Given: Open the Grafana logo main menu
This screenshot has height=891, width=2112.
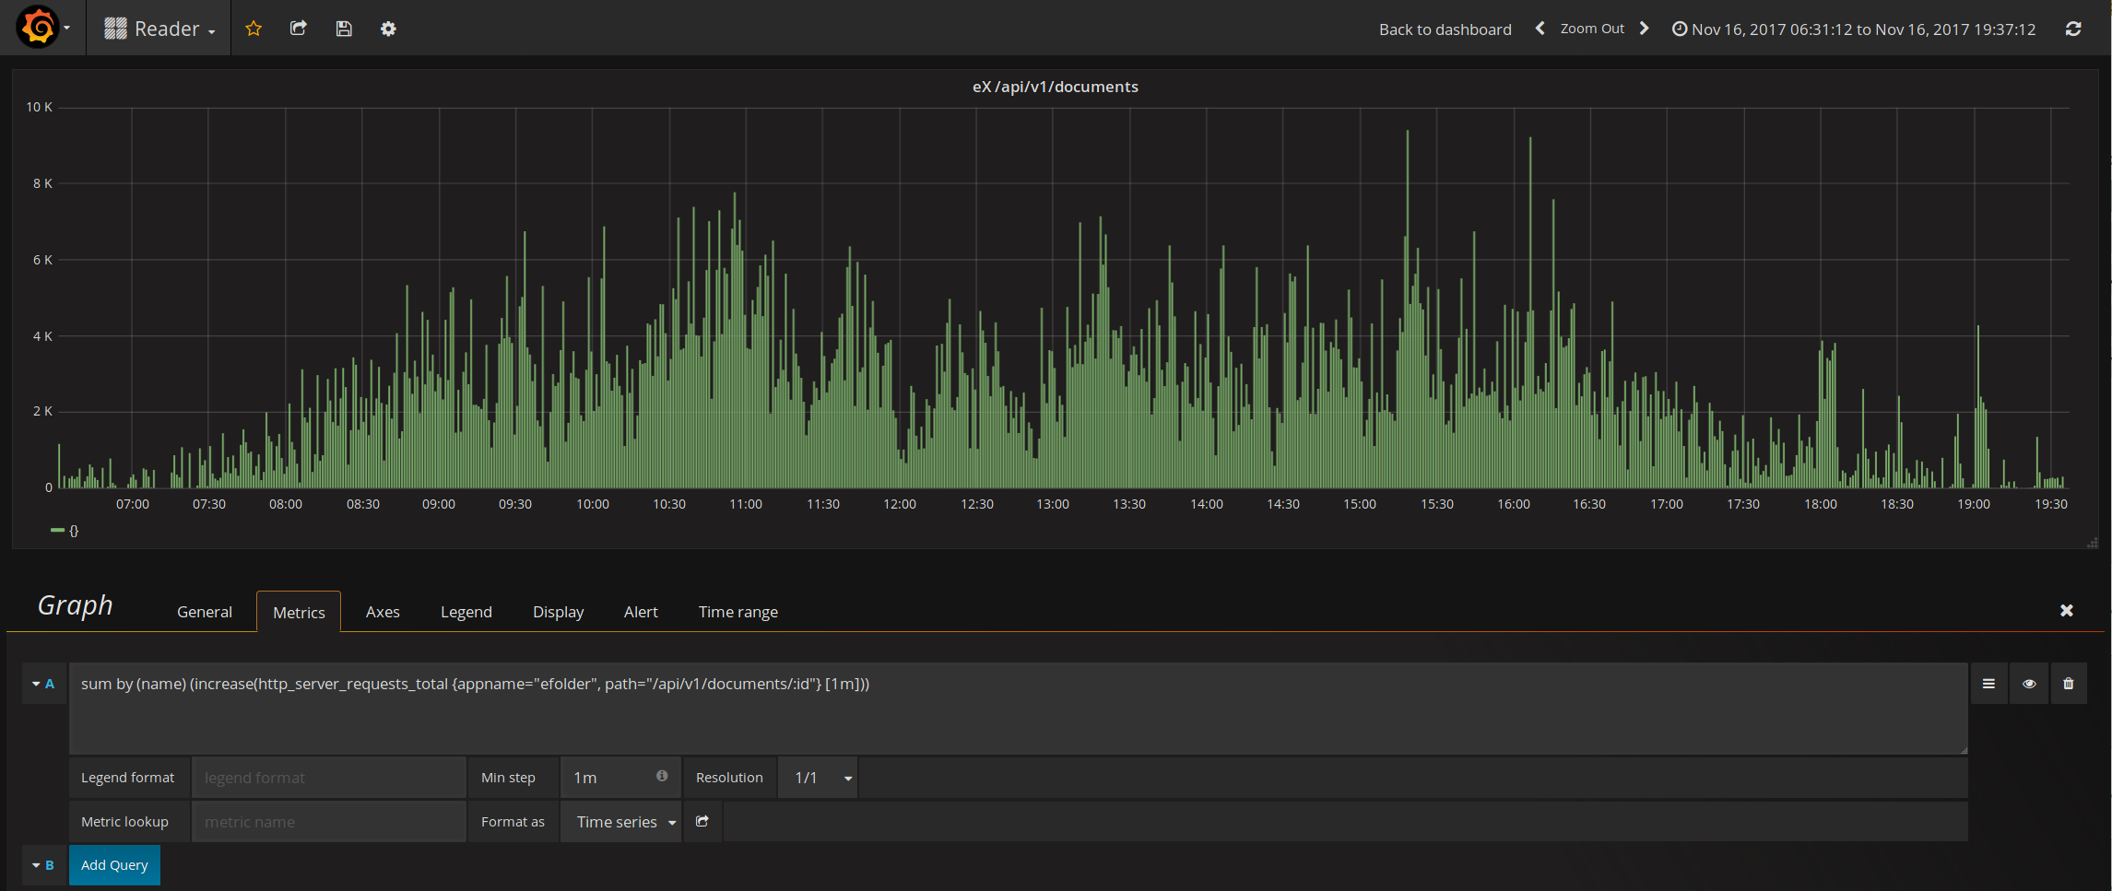Looking at the screenshot, I should coord(41,28).
